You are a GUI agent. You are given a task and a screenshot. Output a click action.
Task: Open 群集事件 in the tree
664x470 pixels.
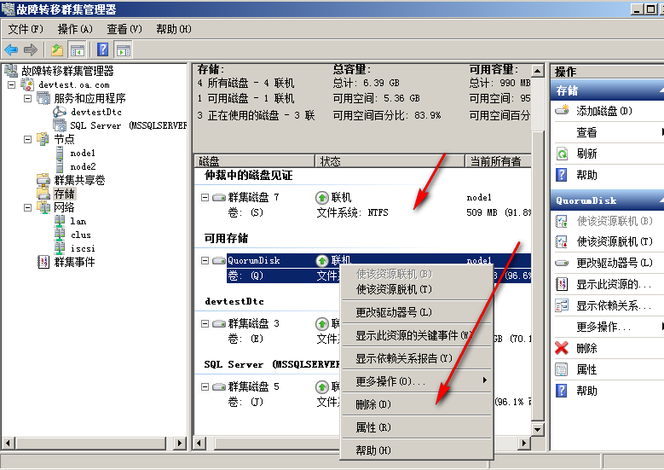pos(74,262)
